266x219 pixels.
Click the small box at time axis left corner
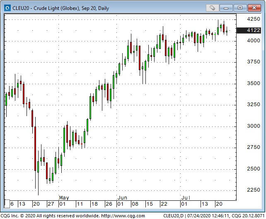tap(7, 204)
